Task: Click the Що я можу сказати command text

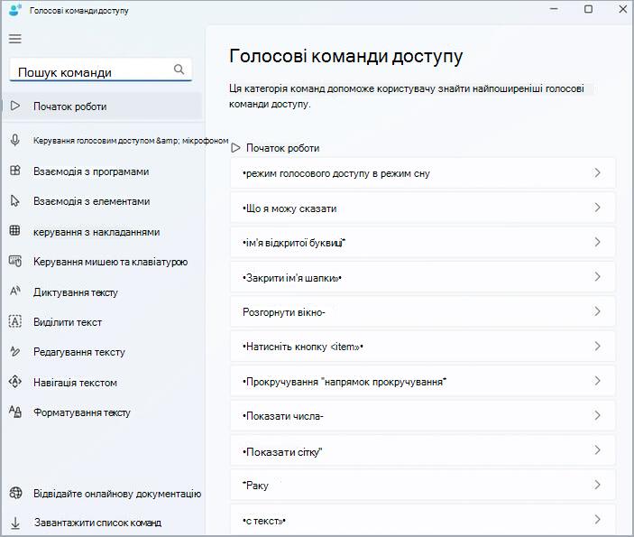Action: tap(289, 208)
